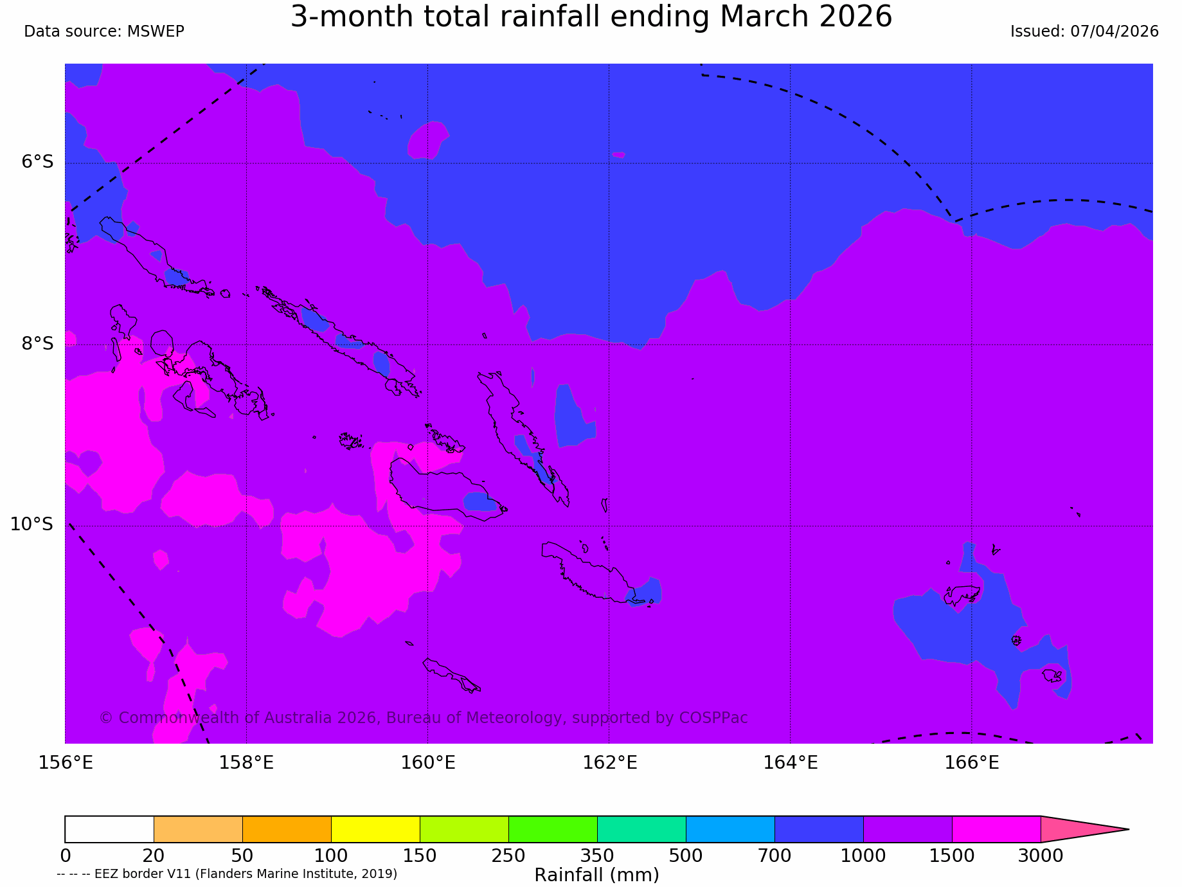This screenshot has width=1182, height=887.
Task: Click the white 0–20 mm colorbar segment
Action: click(x=109, y=829)
